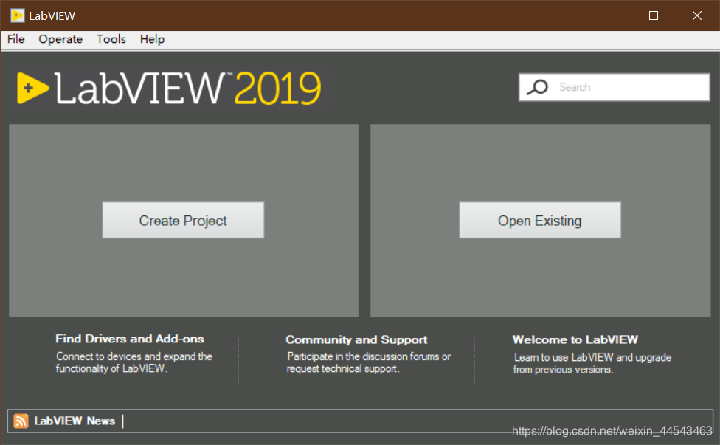Open Find Drivers and Add-ons link
Image resolution: width=720 pixels, height=445 pixels.
pyautogui.click(x=130, y=339)
